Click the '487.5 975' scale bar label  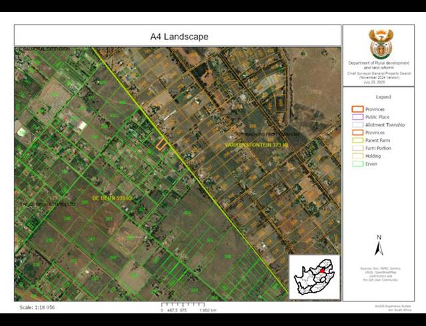176,310
